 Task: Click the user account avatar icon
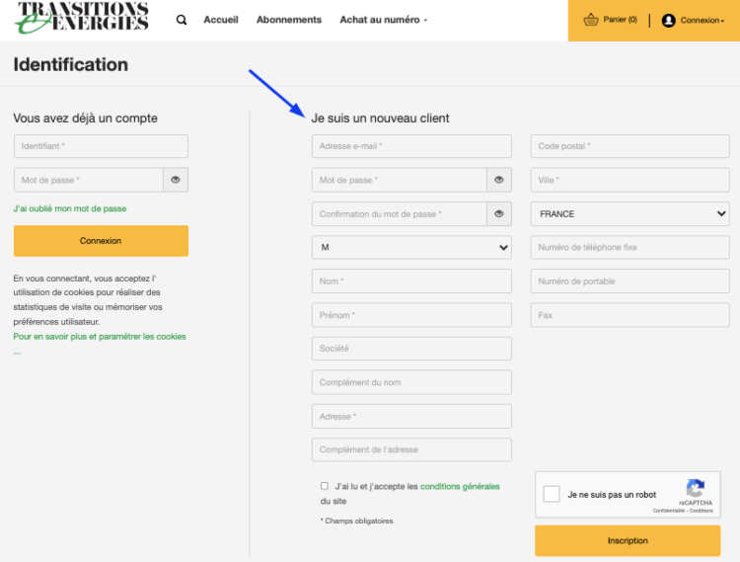(668, 20)
